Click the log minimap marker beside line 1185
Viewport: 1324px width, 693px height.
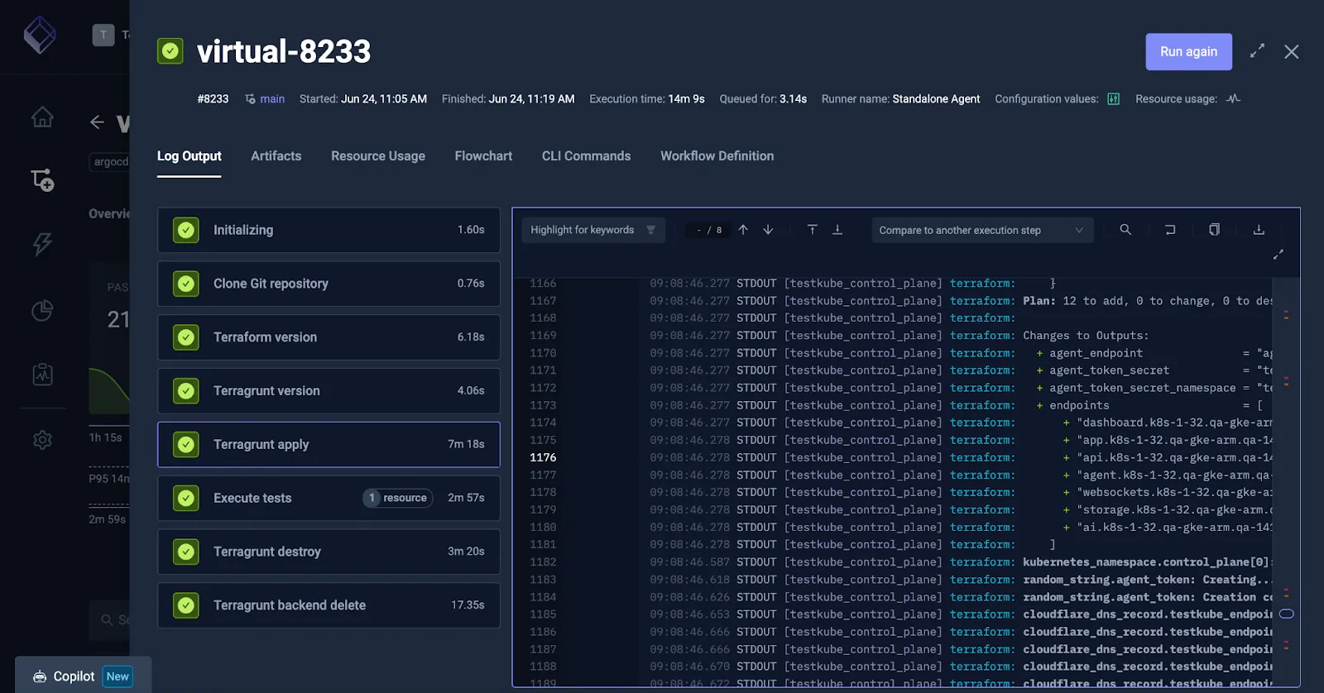click(1286, 614)
